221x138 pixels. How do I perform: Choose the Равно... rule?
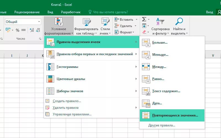[x=172, y=79]
